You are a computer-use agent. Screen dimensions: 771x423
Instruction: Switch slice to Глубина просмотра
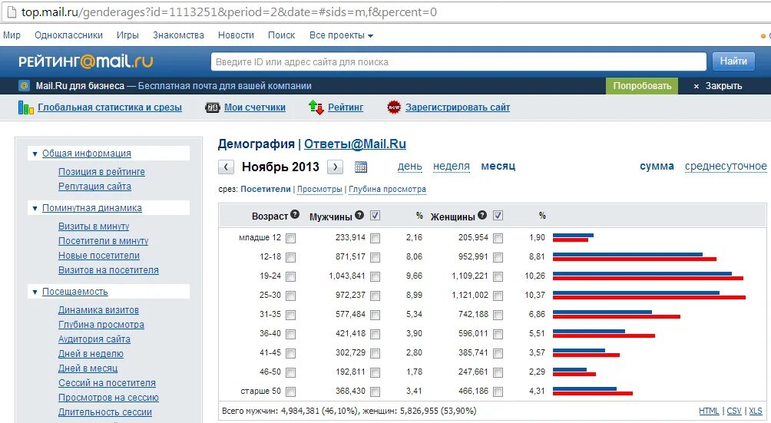[x=388, y=189]
